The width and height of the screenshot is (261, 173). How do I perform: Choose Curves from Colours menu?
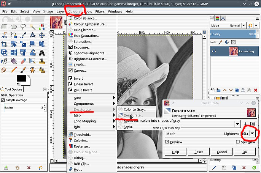point(92,71)
